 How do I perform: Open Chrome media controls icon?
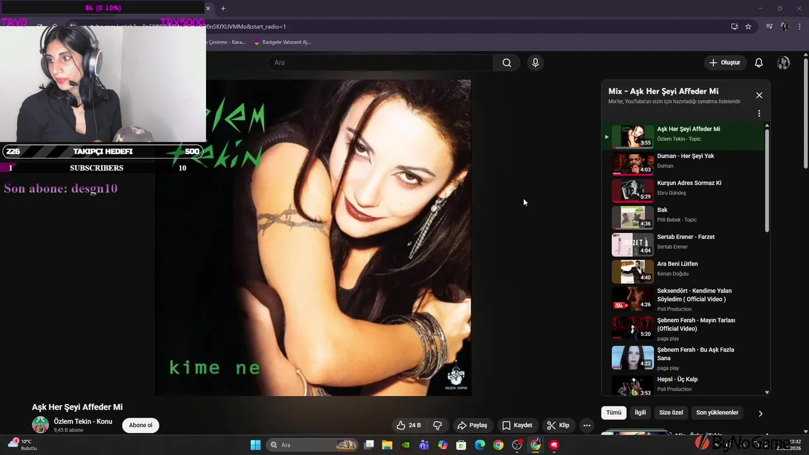pos(769,27)
